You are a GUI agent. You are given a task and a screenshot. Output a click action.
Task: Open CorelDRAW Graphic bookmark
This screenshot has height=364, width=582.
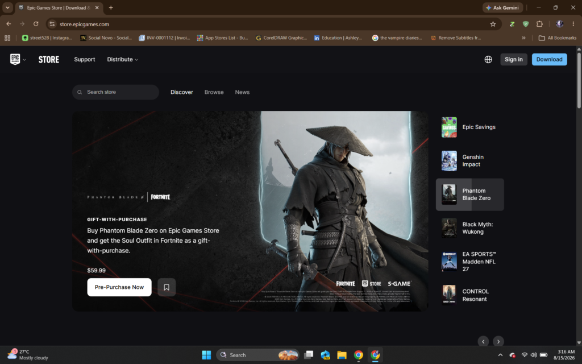(281, 38)
